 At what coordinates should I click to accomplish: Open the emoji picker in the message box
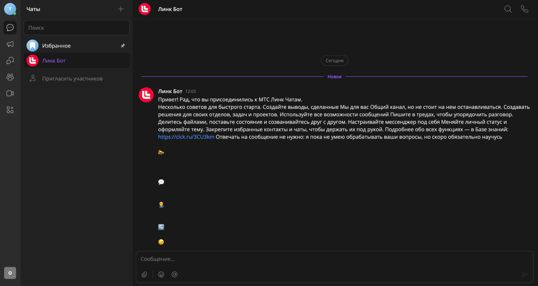click(161, 274)
